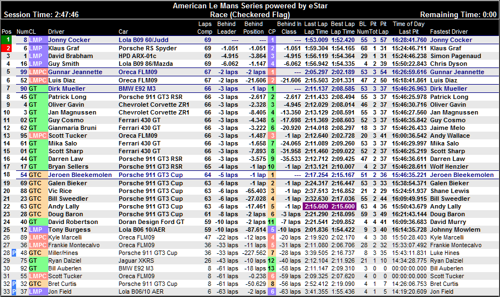
Task: Click the Laps Comp column header
Action: tap(205, 28)
